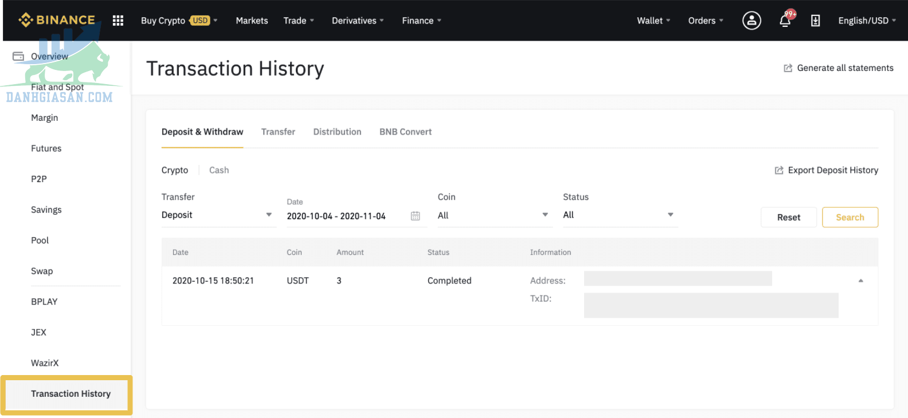Switch to the Distribution tab
The image size is (908, 418).
pyautogui.click(x=337, y=132)
